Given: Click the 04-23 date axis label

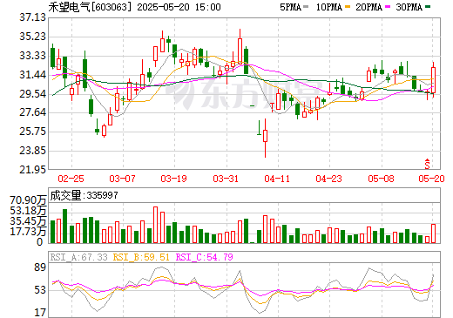Looking at the screenshot, I should point(328,179).
